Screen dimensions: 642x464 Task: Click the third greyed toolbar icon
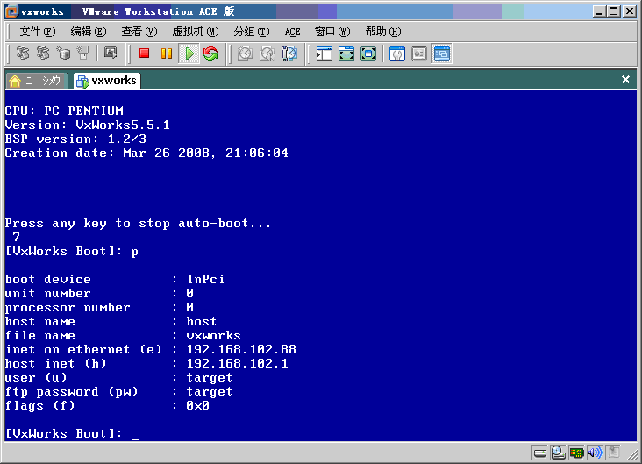click(63, 53)
